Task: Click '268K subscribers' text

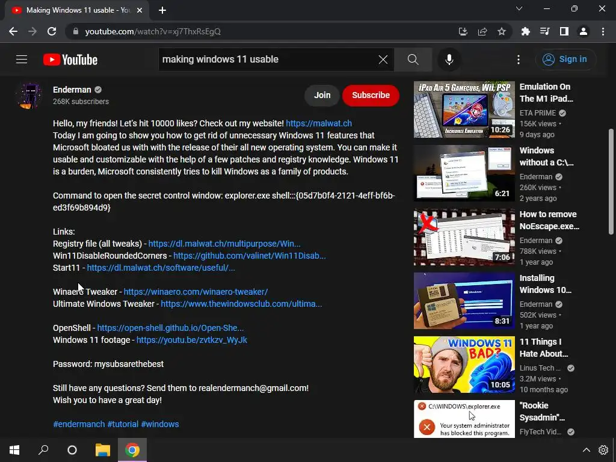Action: pos(81,102)
